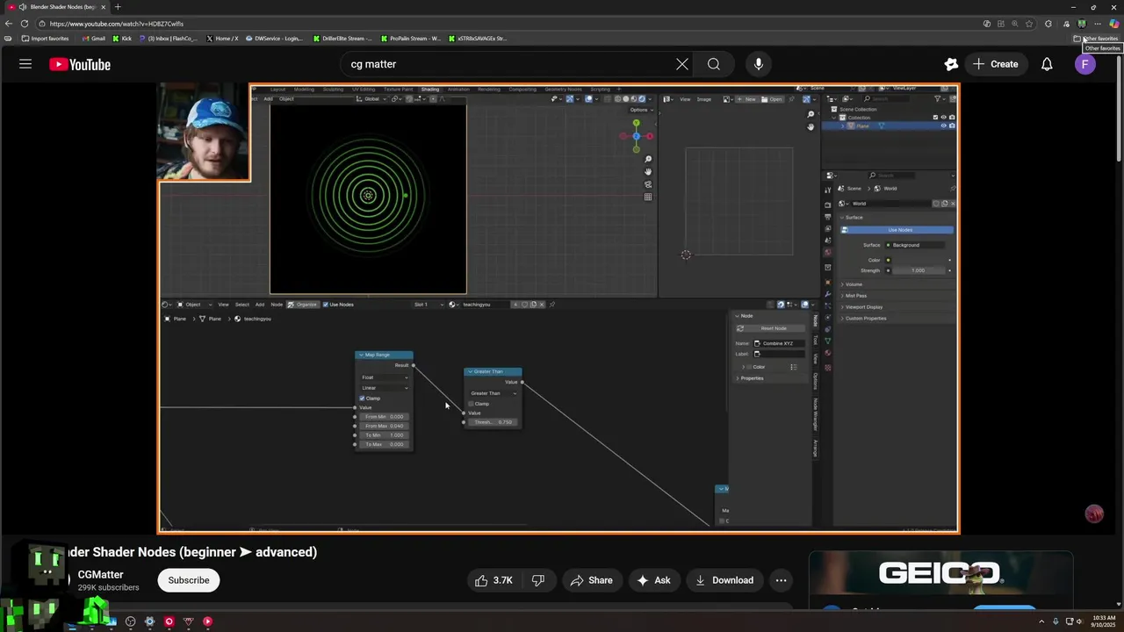This screenshot has width=1124, height=632.
Task: Open a new browser tab
Action: pyautogui.click(x=118, y=7)
